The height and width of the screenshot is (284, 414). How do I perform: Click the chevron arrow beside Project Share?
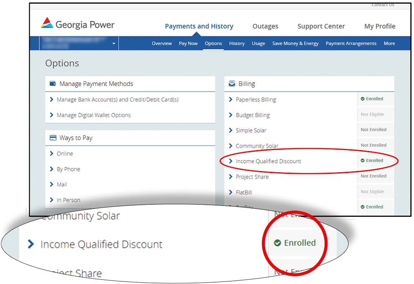point(231,177)
